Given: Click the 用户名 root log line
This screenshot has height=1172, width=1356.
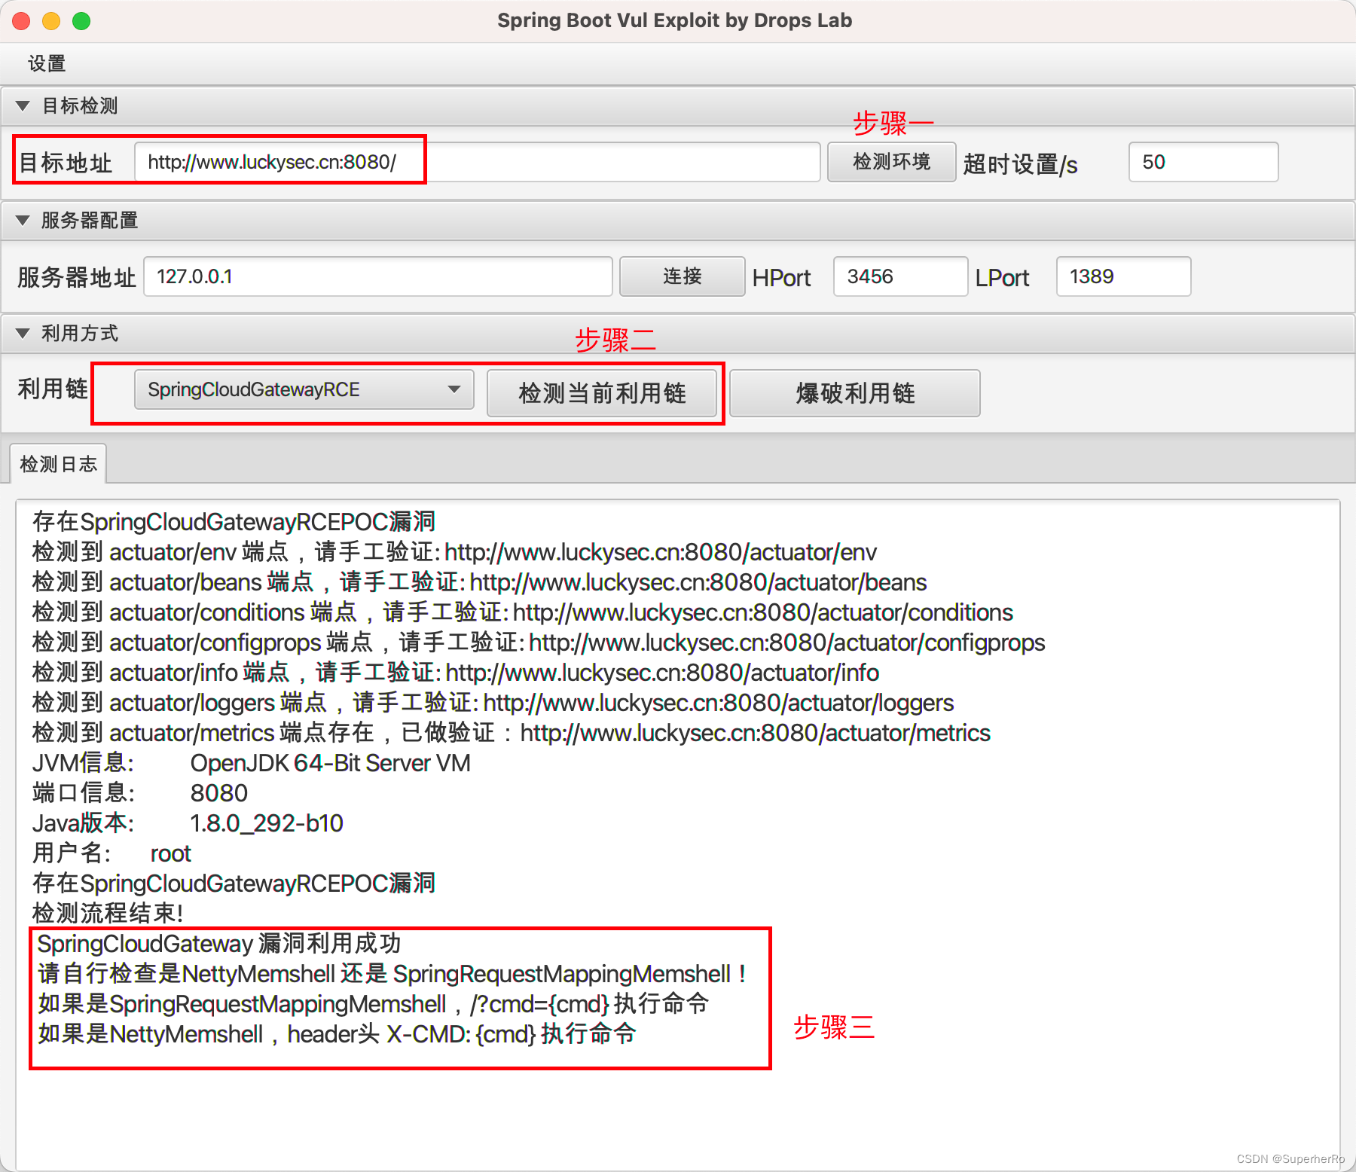Looking at the screenshot, I should 111,853.
